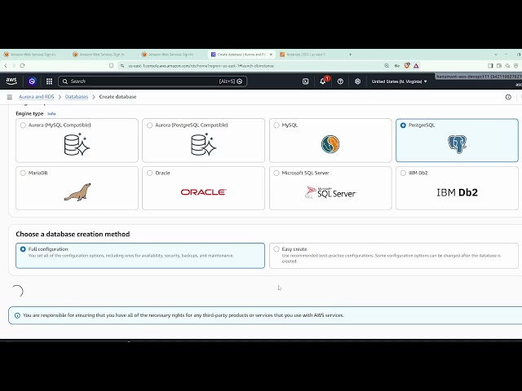
Task: Open the region selector United States (N. Virginia)
Action: click(399, 81)
